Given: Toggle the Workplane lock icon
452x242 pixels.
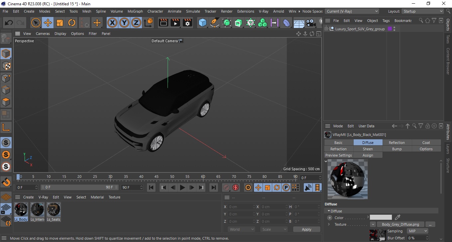Looking at the screenshot, I should click(6, 209).
